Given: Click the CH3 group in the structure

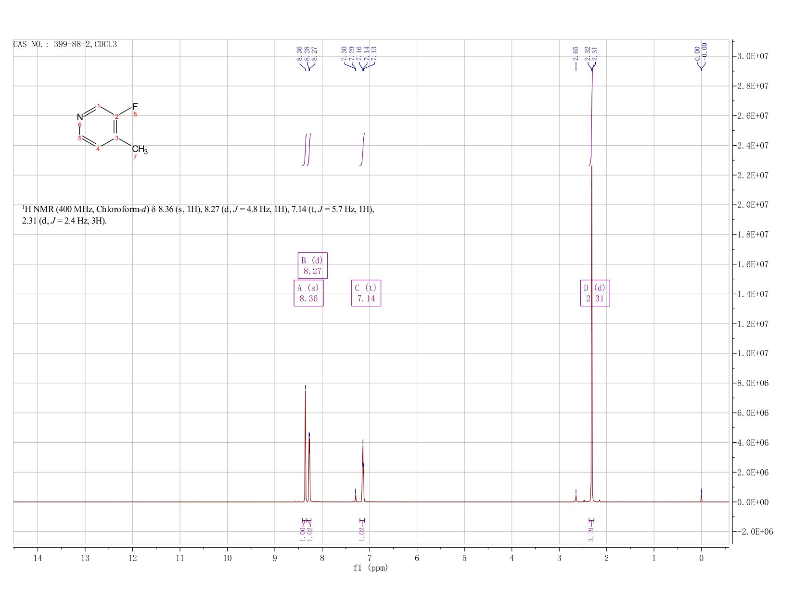Looking at the screenshot, I should [140, 150].
